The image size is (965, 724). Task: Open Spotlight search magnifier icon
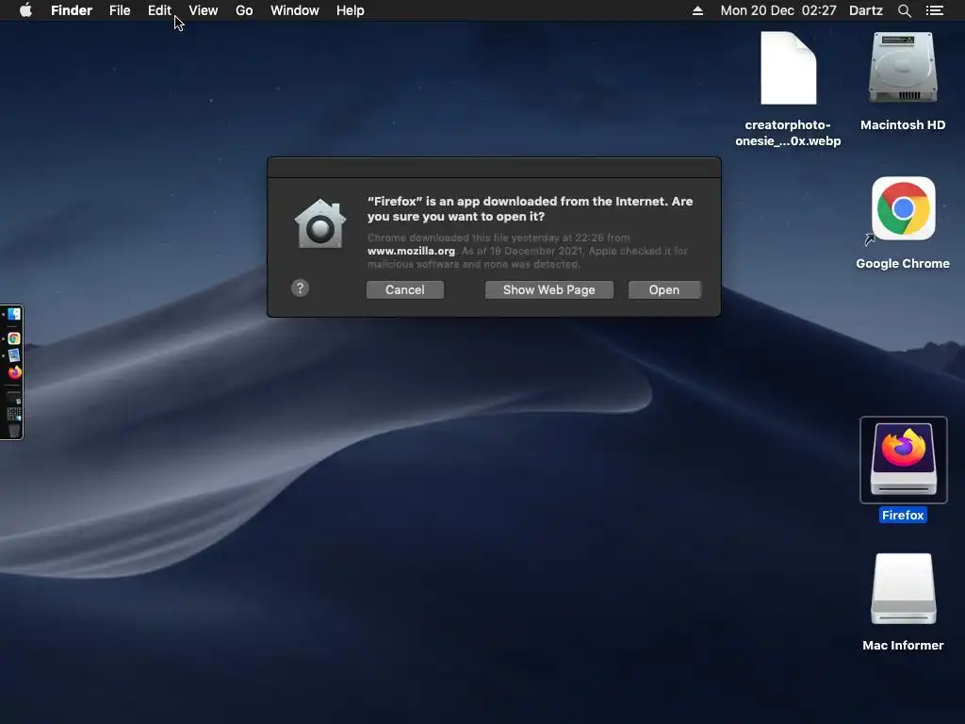point(904,10)
